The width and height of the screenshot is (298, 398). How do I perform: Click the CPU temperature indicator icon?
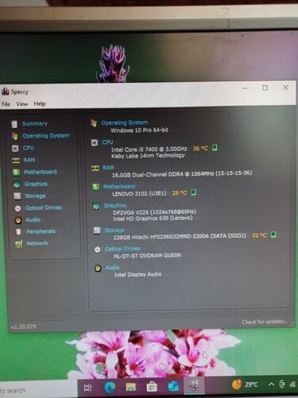pos(215,147)
